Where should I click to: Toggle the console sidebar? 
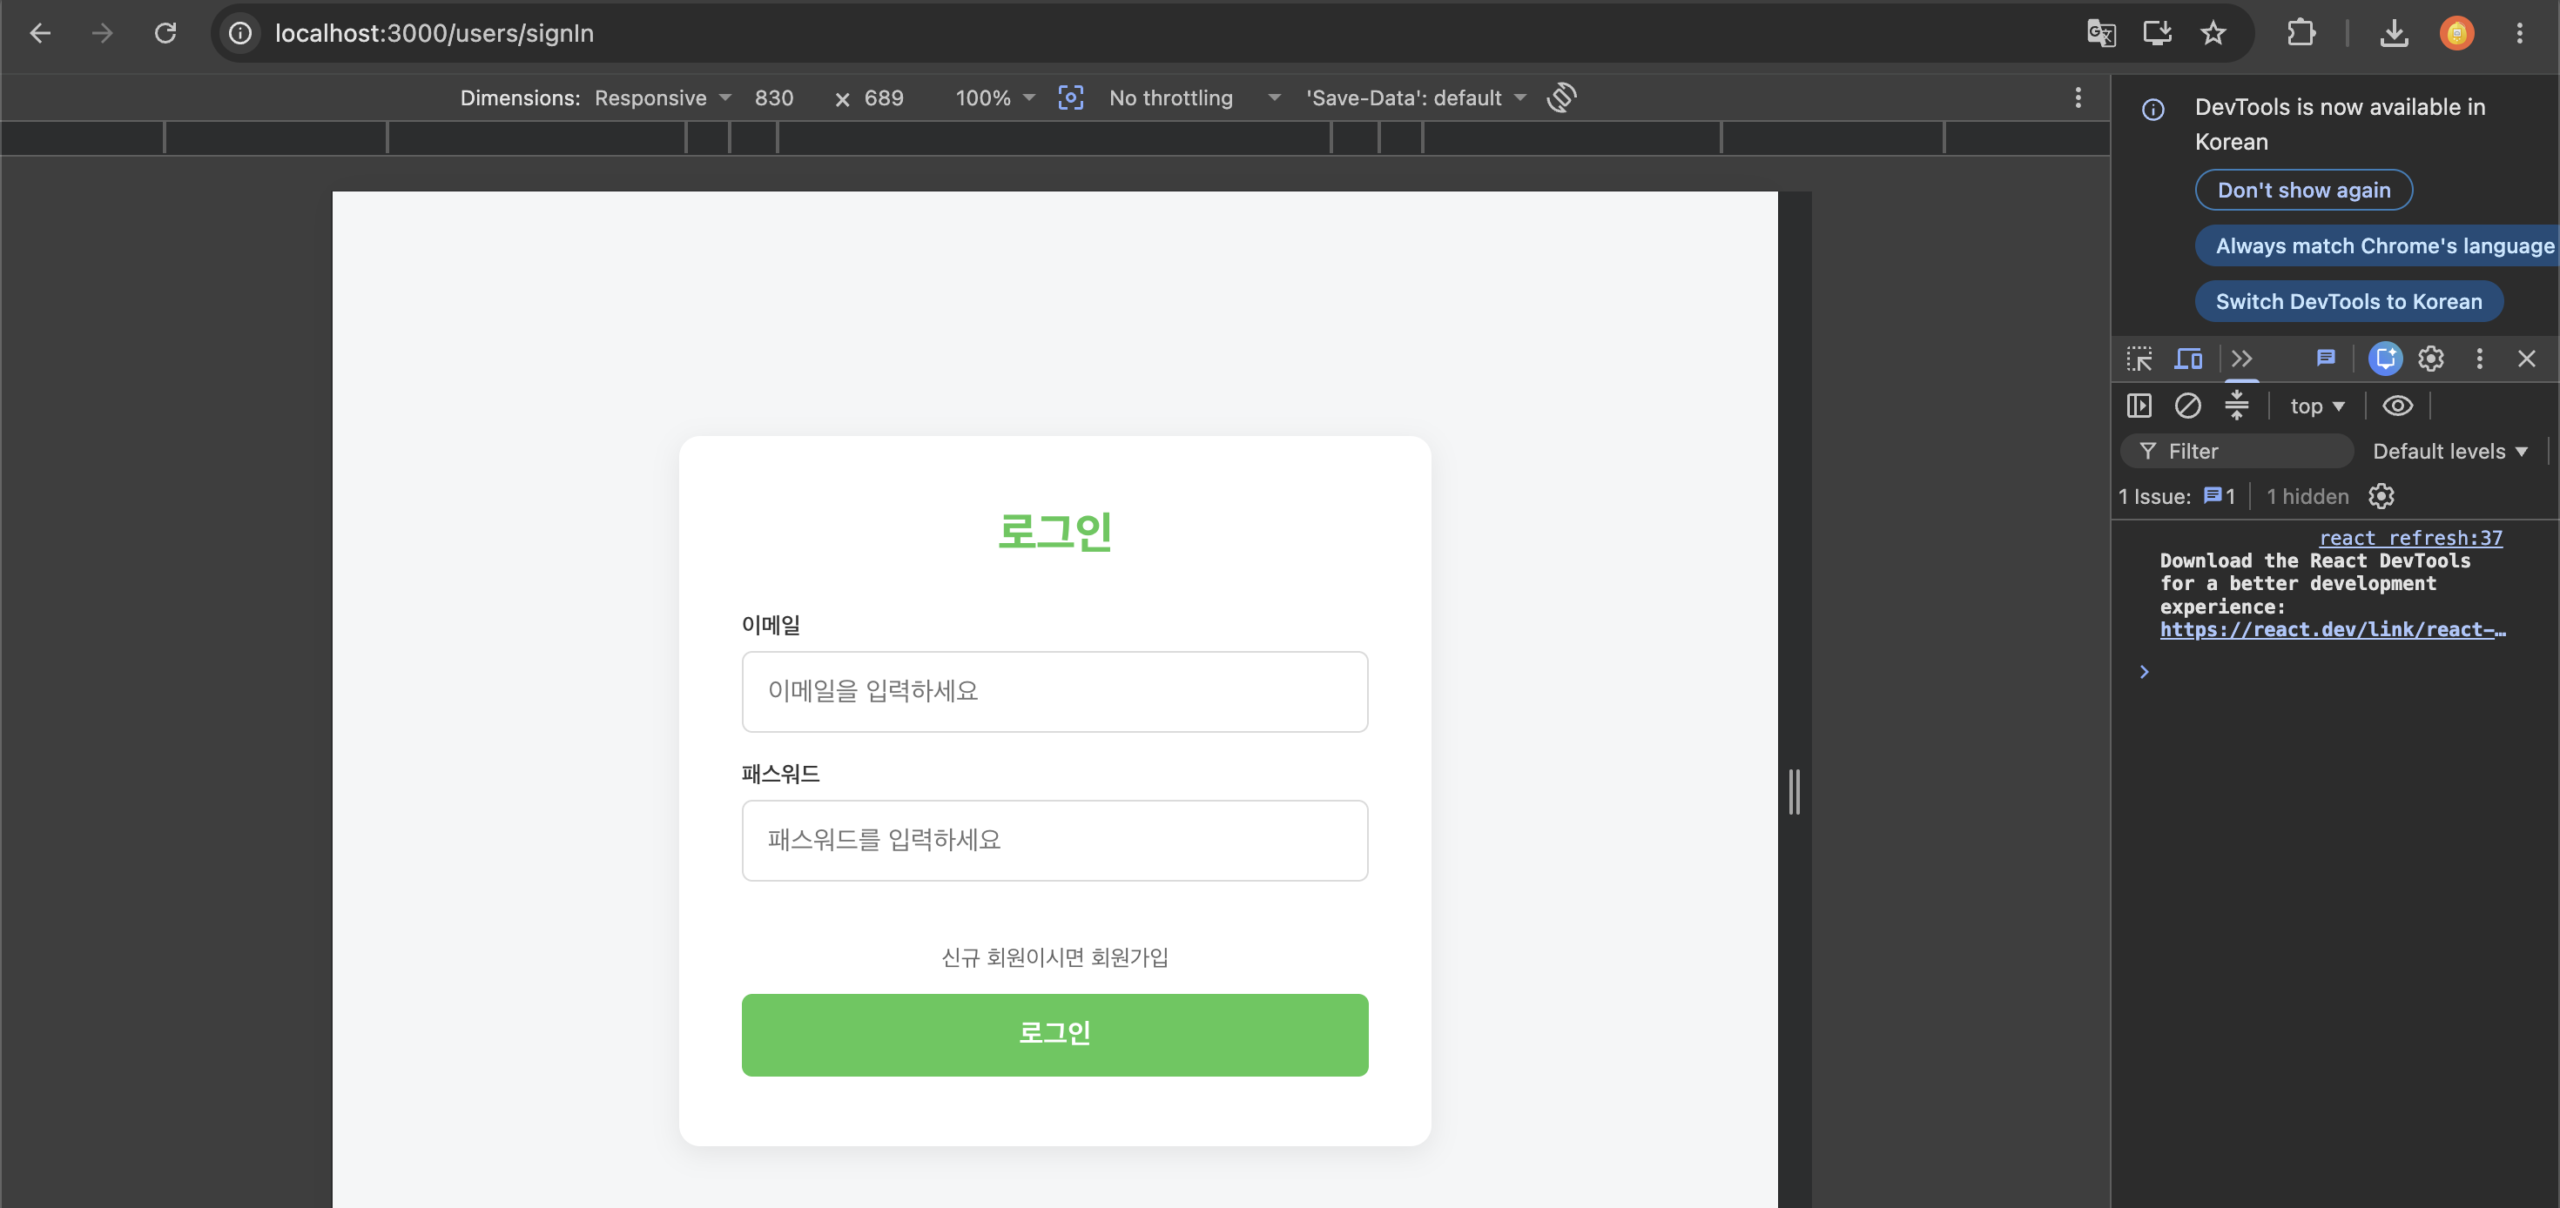[x=2139, y=406]
